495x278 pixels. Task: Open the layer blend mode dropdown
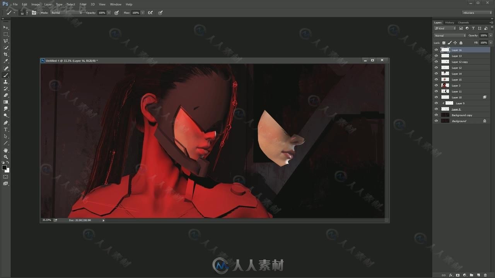pyautogui.click(x=450, y=36)
